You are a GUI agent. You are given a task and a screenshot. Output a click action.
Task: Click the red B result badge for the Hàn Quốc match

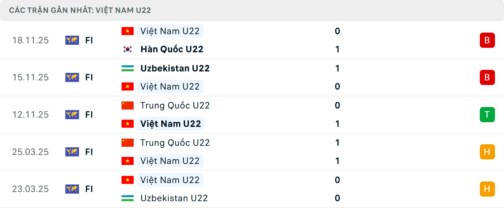click(487, 40)
